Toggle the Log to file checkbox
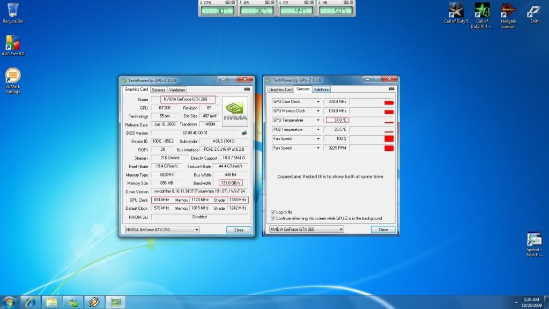The height and width of the screenshot is (309, 549). (x=273, y=212)
